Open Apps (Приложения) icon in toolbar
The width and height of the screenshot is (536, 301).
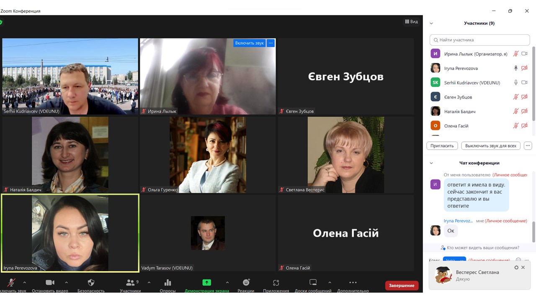[276, 283]
